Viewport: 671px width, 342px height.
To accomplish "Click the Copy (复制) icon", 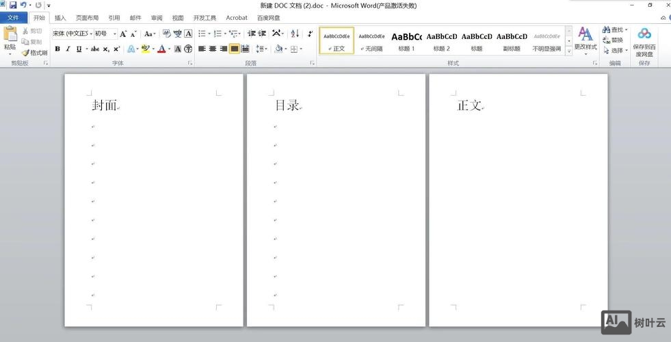I will 25,42.
